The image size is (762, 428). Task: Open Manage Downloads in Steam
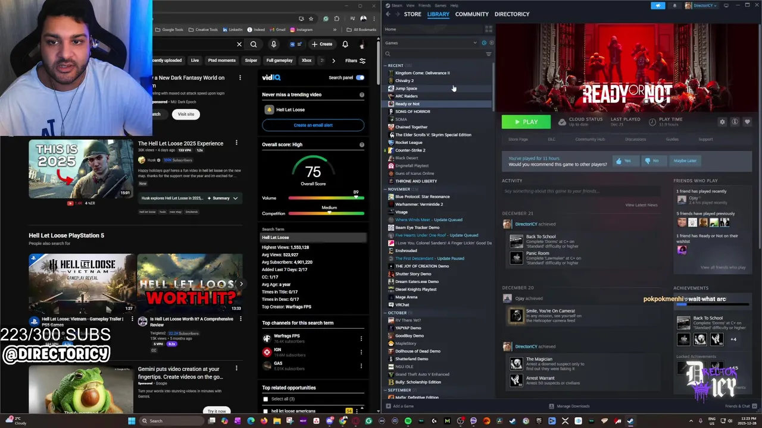[x=570, y=406]
